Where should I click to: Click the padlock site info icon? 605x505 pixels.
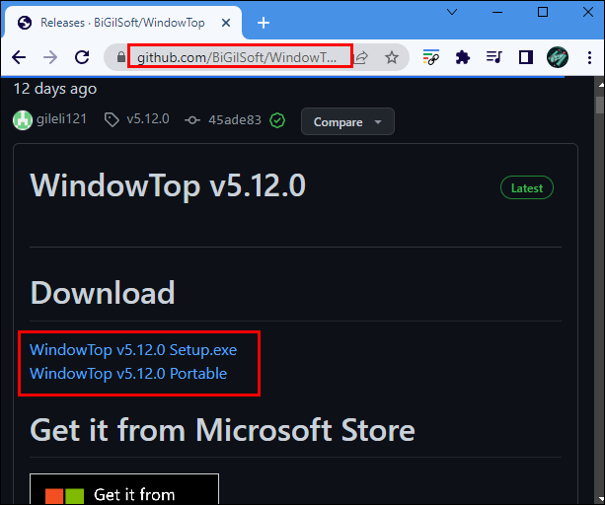[x=120, y=57]
